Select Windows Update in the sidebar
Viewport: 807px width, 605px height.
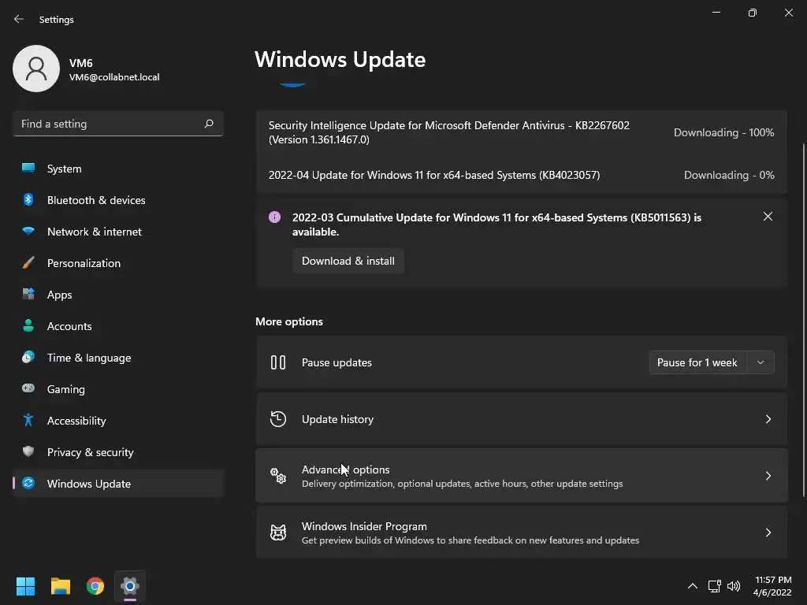coord(118,484)
